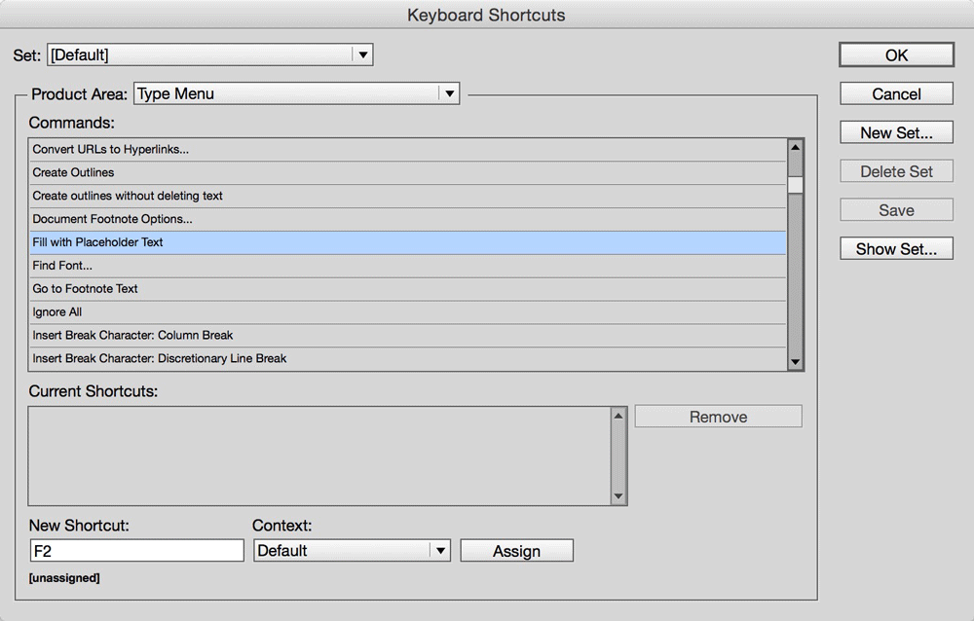Choose Find Font in commands list
Viewport: 974px width, 621px height.
tap(62, 266)
